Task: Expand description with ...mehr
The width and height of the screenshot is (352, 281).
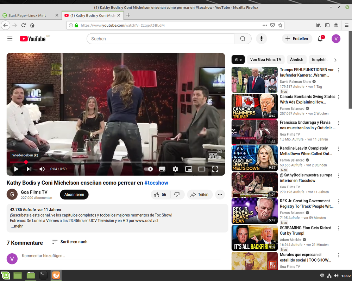Action: 17,226
